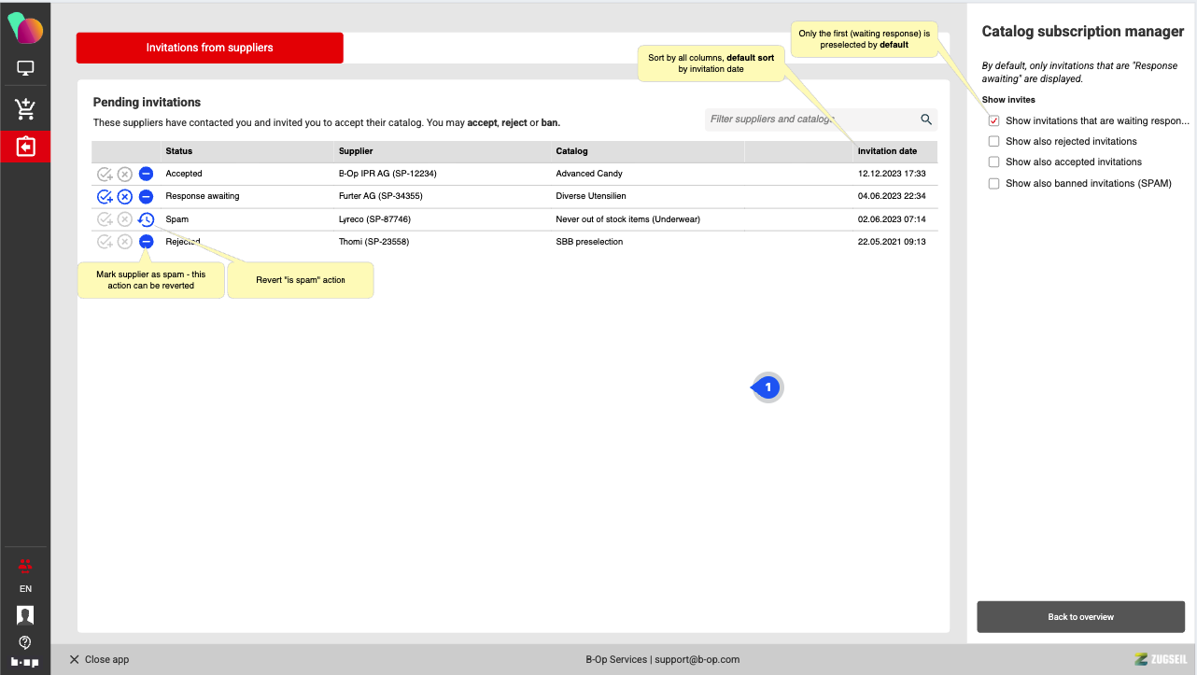Focus the filter suppliers and catalogs field
The width and height of the screenshot is (1197, 675).
tap(810, 120)
